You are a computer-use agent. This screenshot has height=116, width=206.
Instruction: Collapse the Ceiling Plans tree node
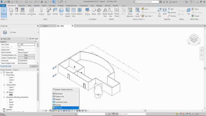click(x=4, y=85)
